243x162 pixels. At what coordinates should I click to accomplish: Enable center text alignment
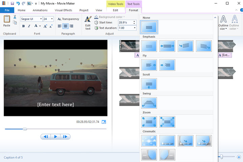pos(65,26)
